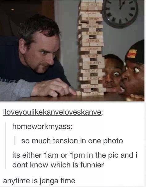Viewport: 146px width, 187px height.
Task: Click the black cap with orange logo
Action: (x=136, y=52)
